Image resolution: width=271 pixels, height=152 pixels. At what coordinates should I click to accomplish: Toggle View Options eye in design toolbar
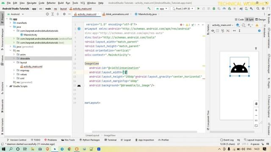tap(213, 31)
